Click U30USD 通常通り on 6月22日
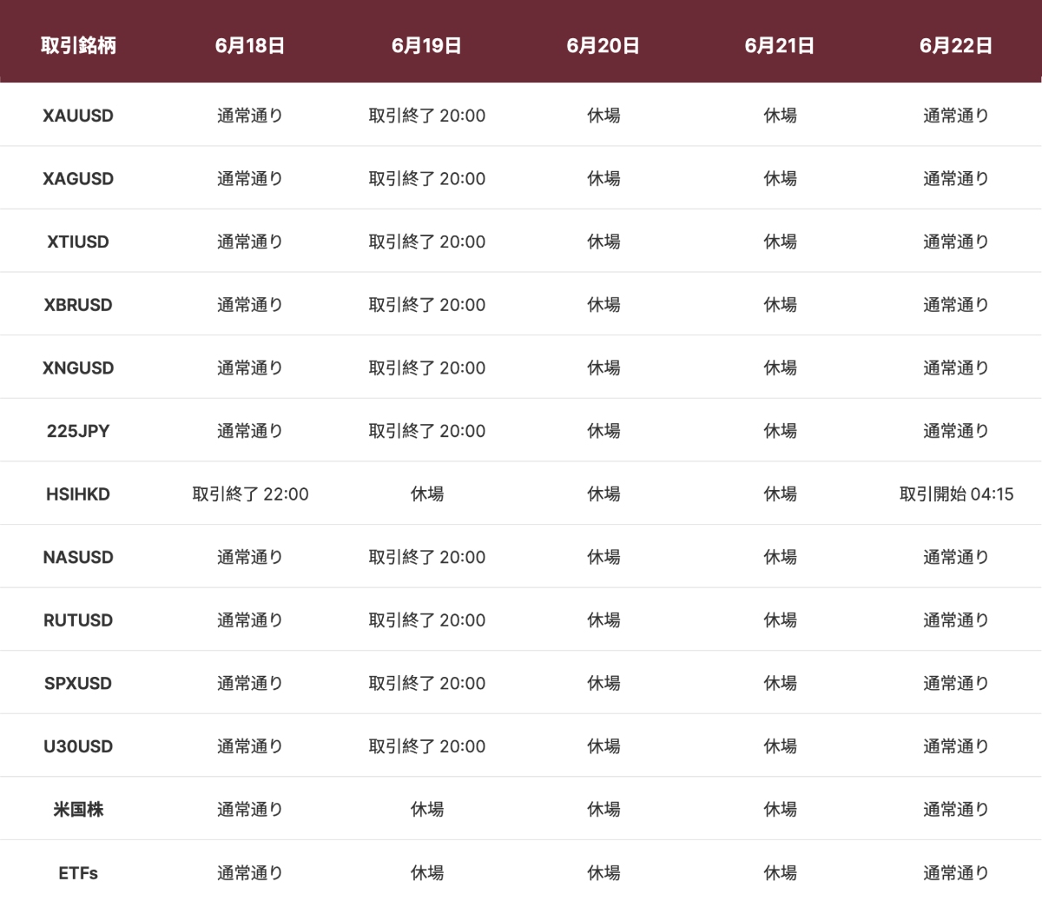 [956, 746]
